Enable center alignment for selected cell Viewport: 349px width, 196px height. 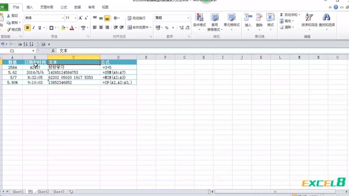pyautogui.click(x=100, y=28)
